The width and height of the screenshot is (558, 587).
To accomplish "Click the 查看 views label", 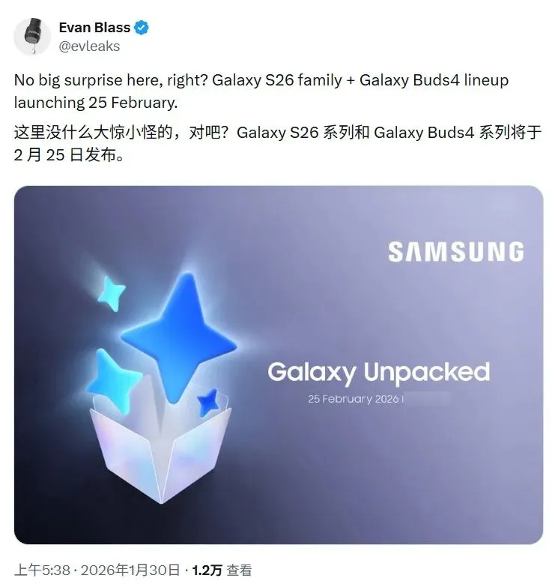I will (x=240, y=571).
